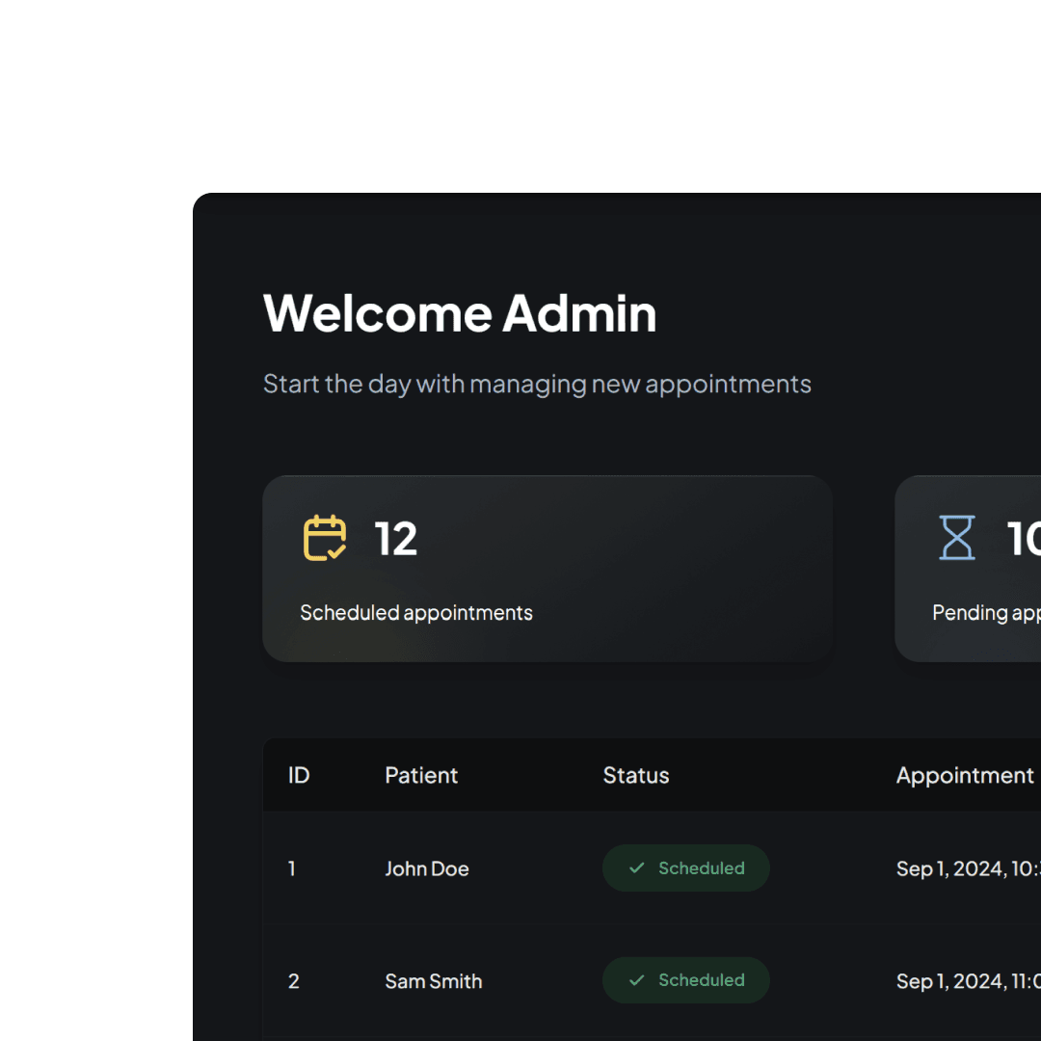Sort by the Patient column header
The image size is (1041, 1041).
(x=421, y=775)
